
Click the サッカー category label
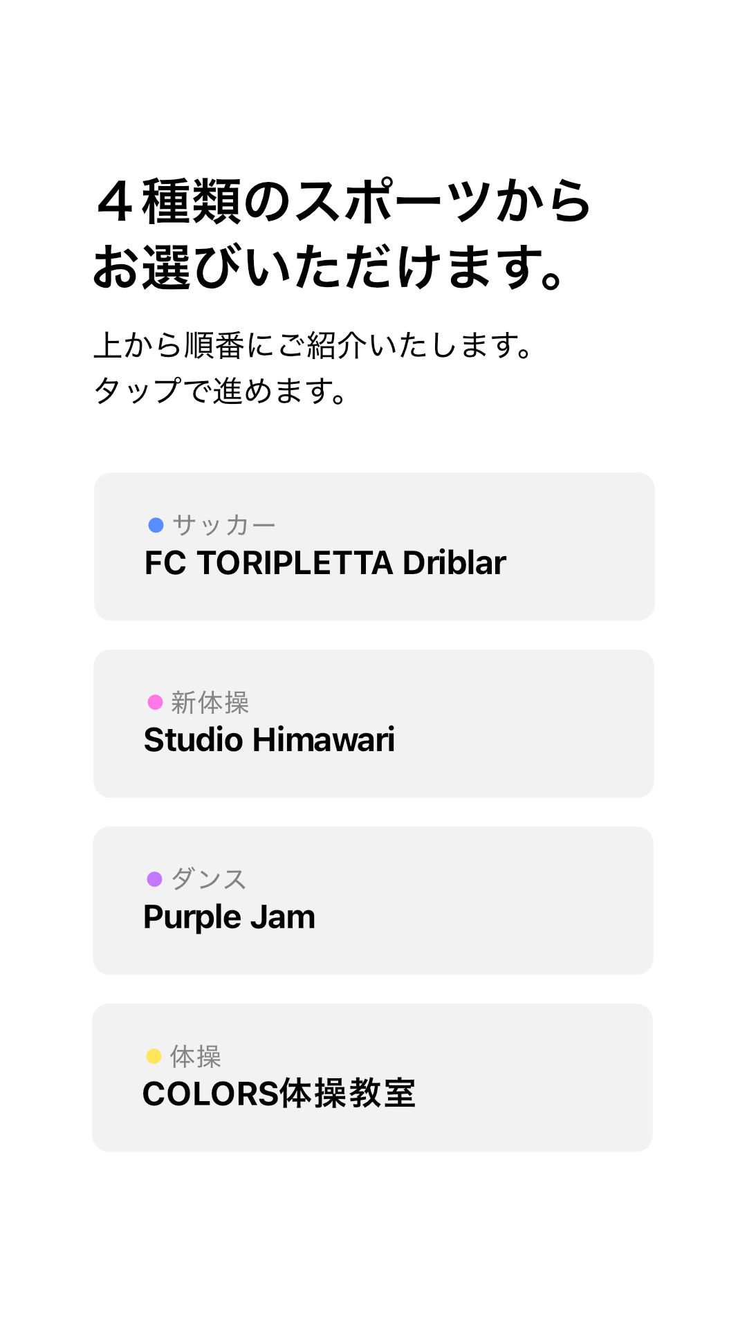pos(224,525)
